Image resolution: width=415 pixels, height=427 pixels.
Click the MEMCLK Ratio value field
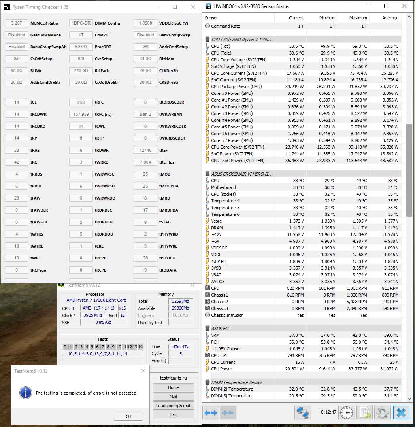pos(17,23)
